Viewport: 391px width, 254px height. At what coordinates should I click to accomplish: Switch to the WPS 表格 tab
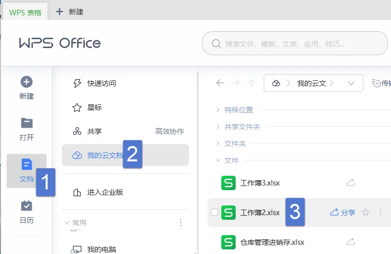[25, 12]
